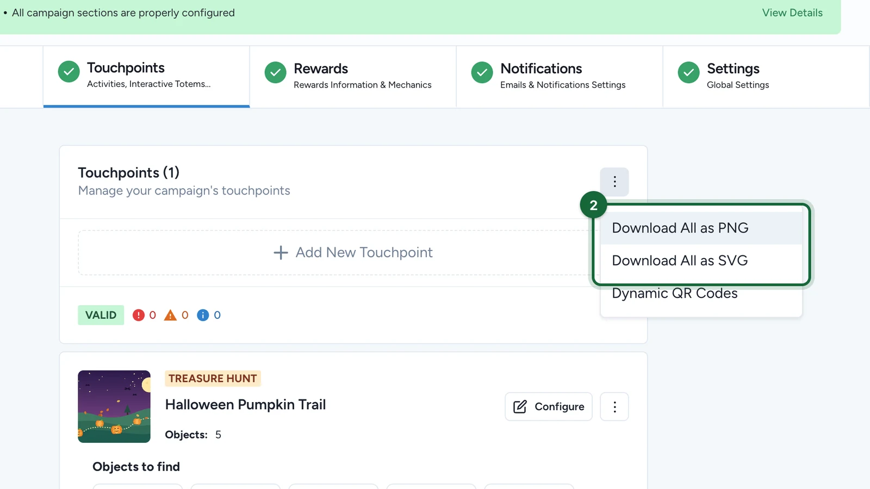Click the green check icon beside Notifications
The image size is (870, 489).
click(x=482, y=72)
